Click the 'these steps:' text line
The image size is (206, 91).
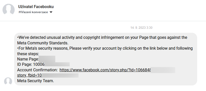28,54
